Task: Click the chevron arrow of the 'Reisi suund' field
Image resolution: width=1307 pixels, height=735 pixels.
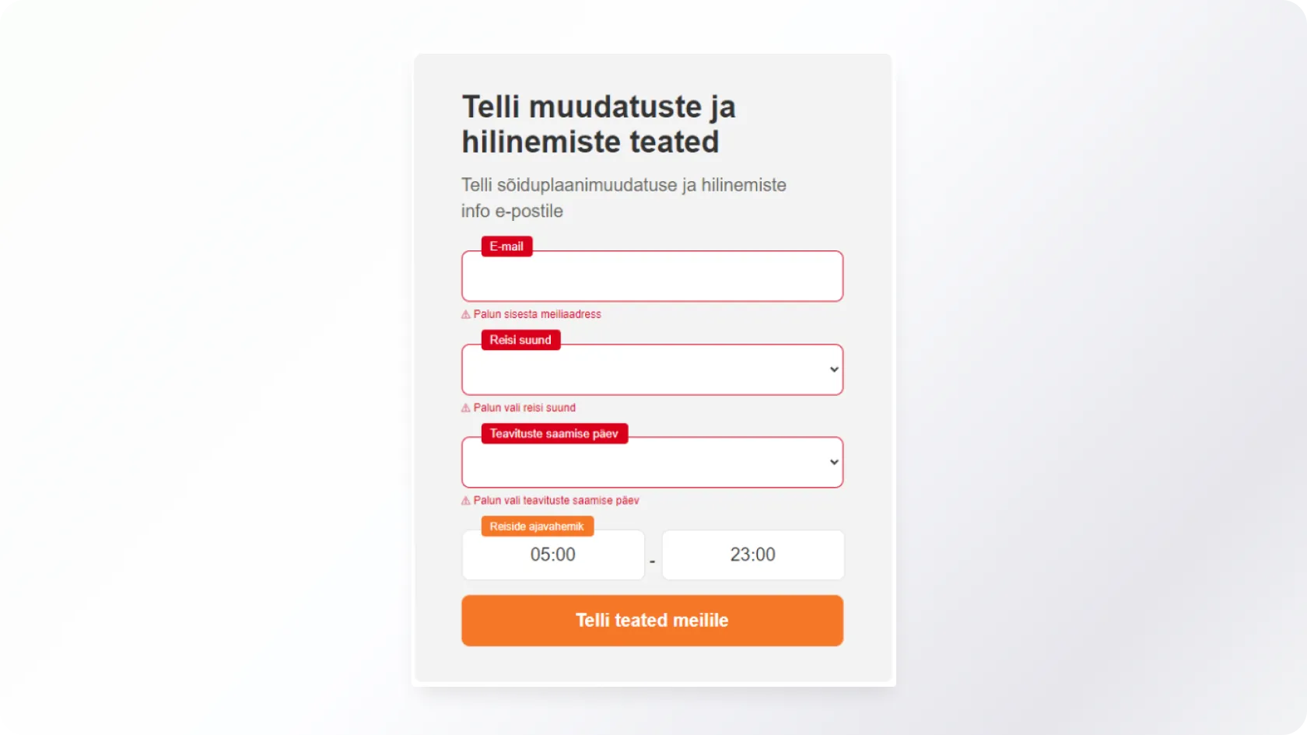Action: (x=834, y=370)
